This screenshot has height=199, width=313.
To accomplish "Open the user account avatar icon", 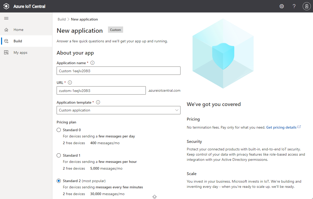I will coord(306,6).
